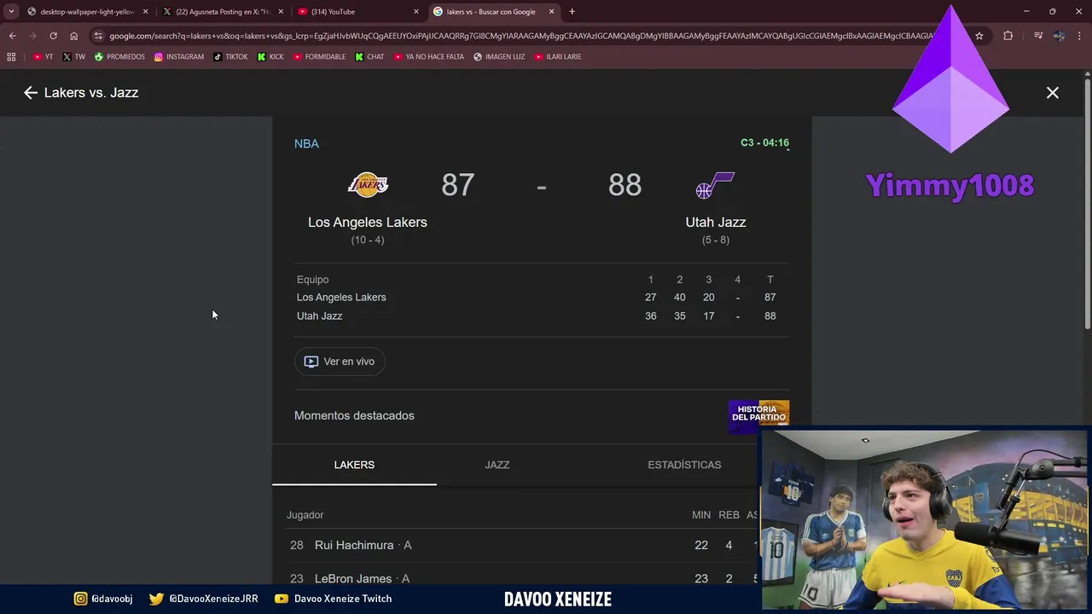The height and width of the screenshot is (614, 1092).
Task: Select the ESTADÍSTICAS tab
Action: [684, 465]
